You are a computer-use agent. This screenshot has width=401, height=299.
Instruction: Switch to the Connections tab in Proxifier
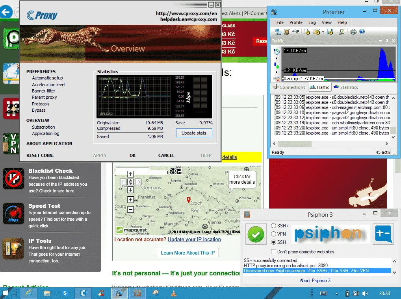tap(289, 87)
